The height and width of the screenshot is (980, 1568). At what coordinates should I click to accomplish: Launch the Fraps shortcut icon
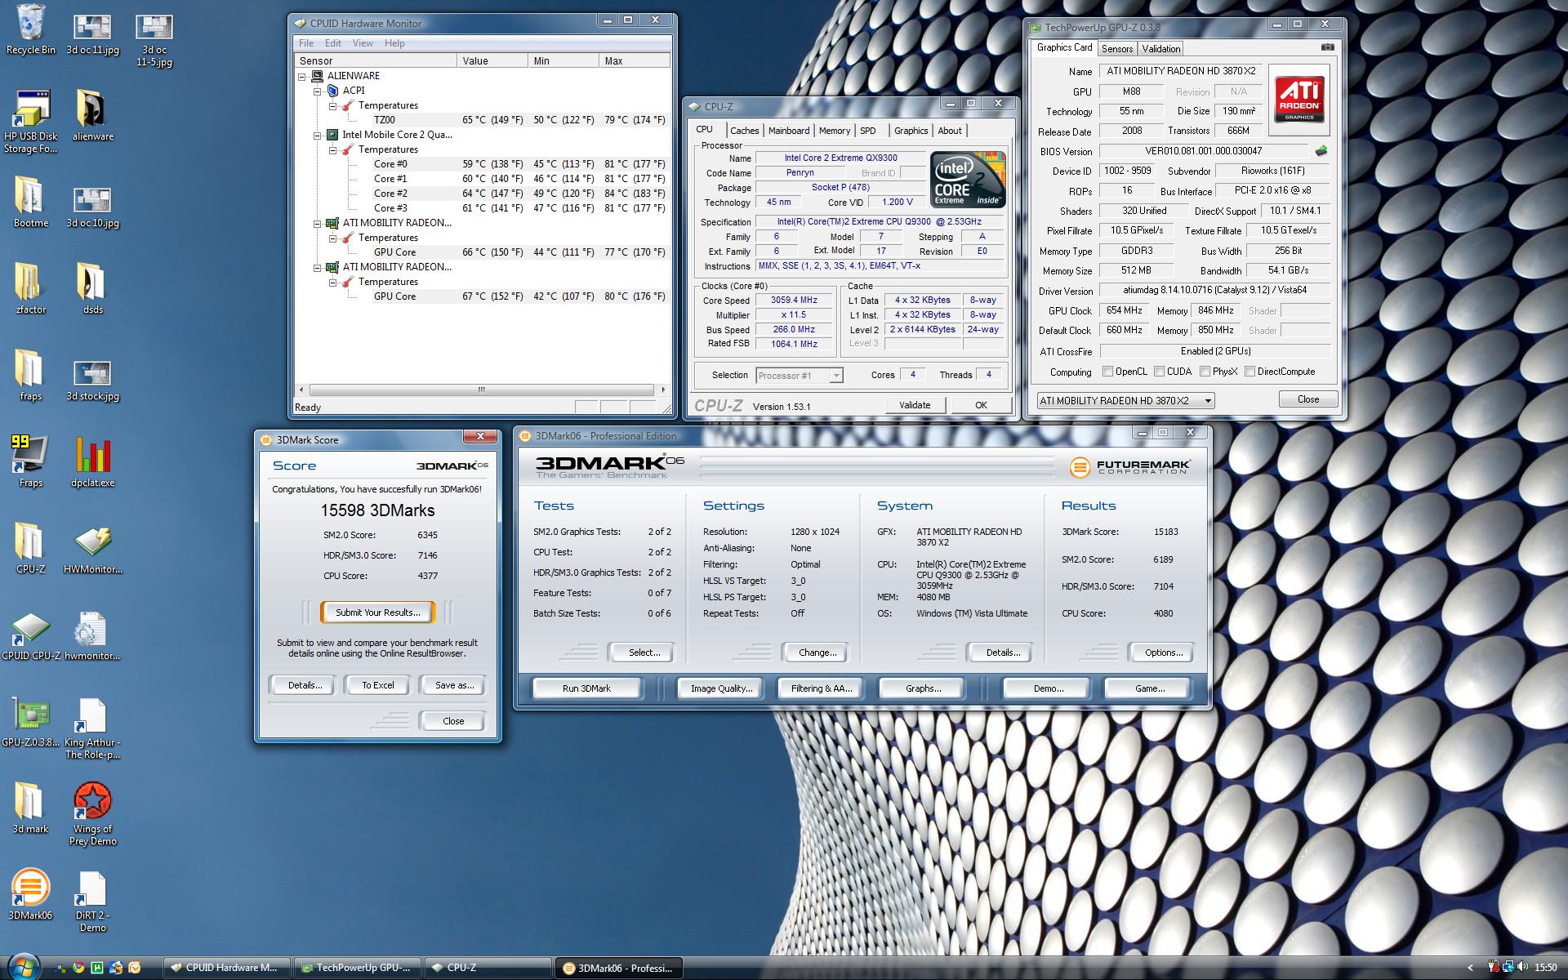pos(30,461)
